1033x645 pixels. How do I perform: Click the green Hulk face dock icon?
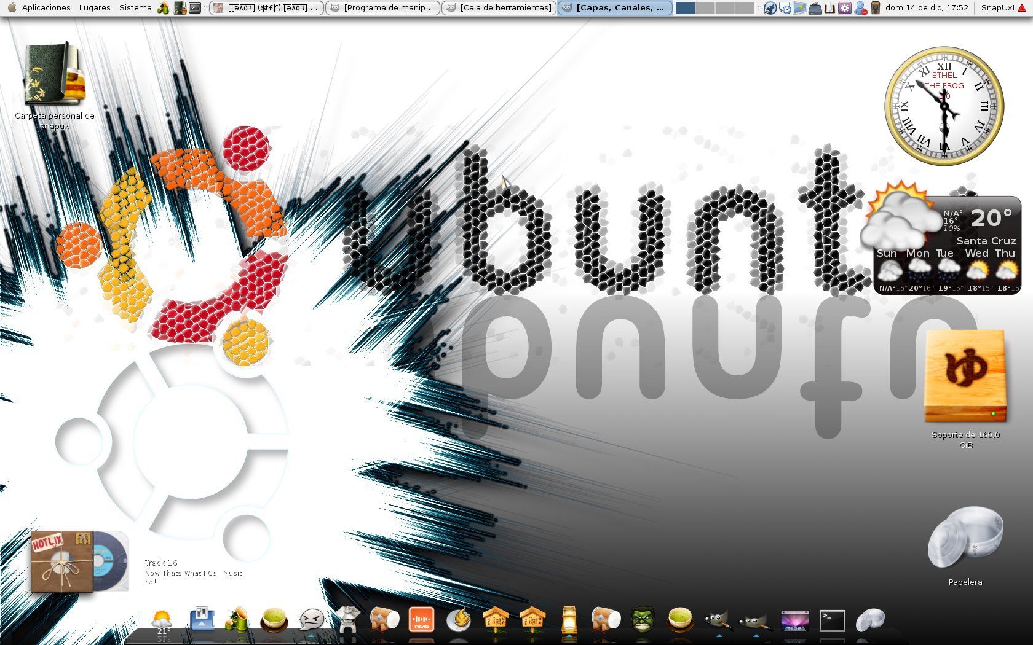(643, 619)
